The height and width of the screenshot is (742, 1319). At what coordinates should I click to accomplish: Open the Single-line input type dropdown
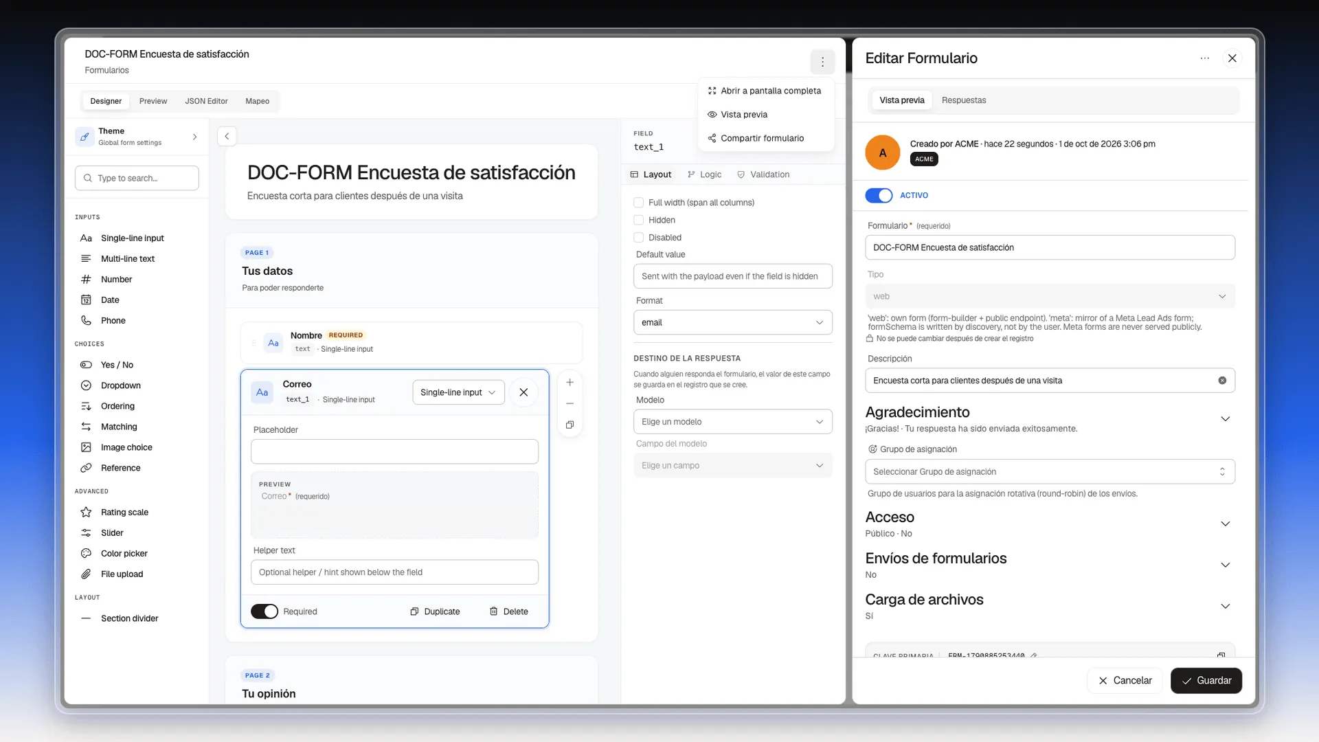[x=458, y=392]
